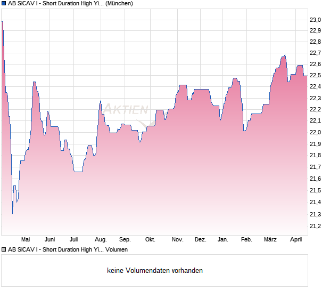Select the 'Aug.' label on the time axis

pos(101,239)
